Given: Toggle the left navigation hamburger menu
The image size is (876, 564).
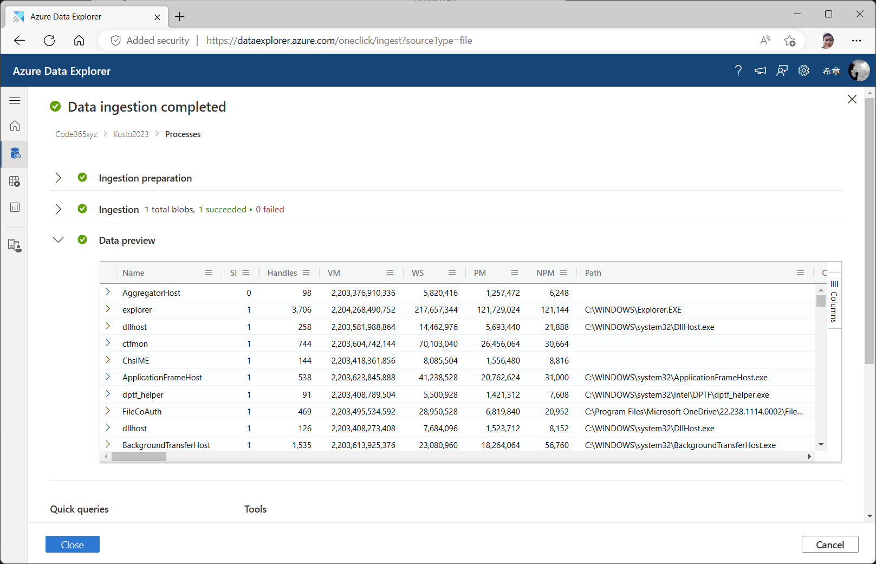Looking at the screenshot, I should tap(15, 101).
